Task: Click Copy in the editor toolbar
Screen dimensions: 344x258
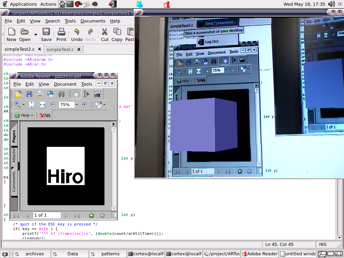Action: (117, 35)
